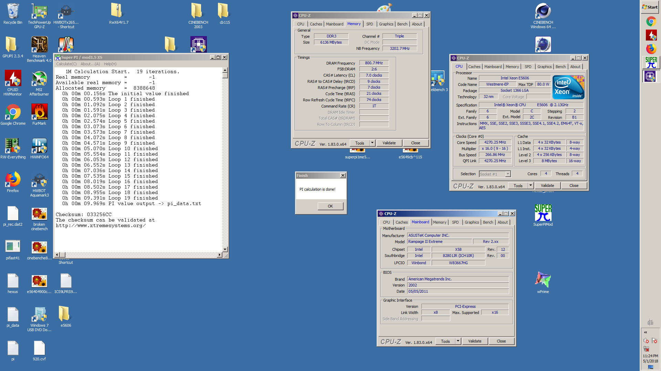The image size is (661, 371).
Task: Open 920.cvf file icon
Action: (x=39, y=350)
